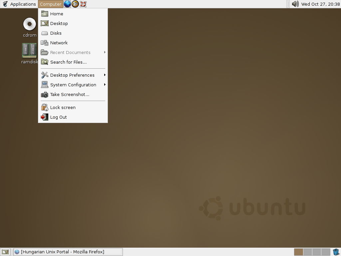Click the Search for Files magnifier icon
The image size is (341, 256).
point(45,62)
